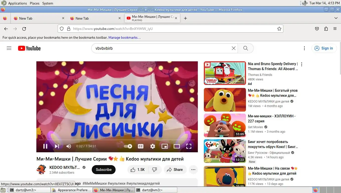The width and height of the screenshot is (341, 193).
Task: Reload the current page
Action: point(24,29)
